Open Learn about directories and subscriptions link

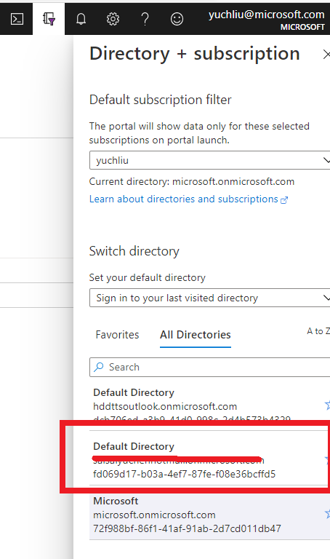click(188, 199)
